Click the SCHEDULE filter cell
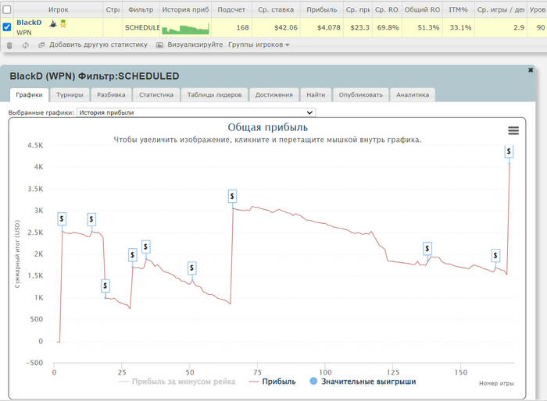 point(142,27)
